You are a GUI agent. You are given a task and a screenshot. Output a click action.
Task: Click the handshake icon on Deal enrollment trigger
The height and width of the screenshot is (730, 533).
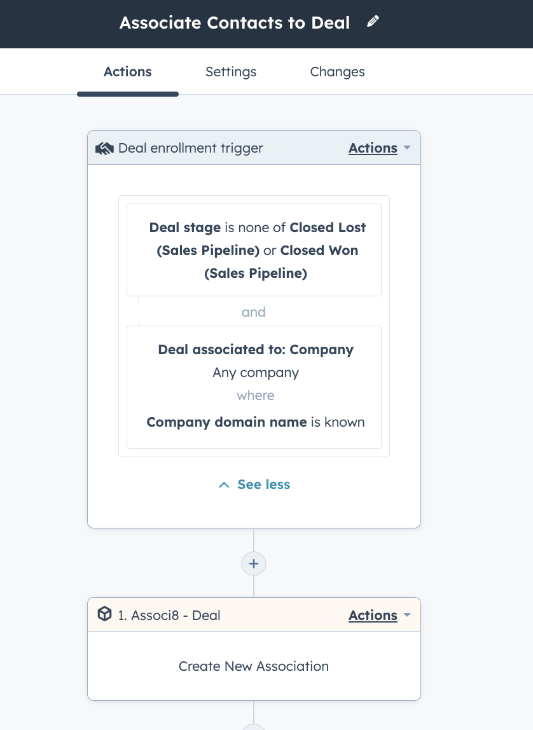(x=104, y=148)
